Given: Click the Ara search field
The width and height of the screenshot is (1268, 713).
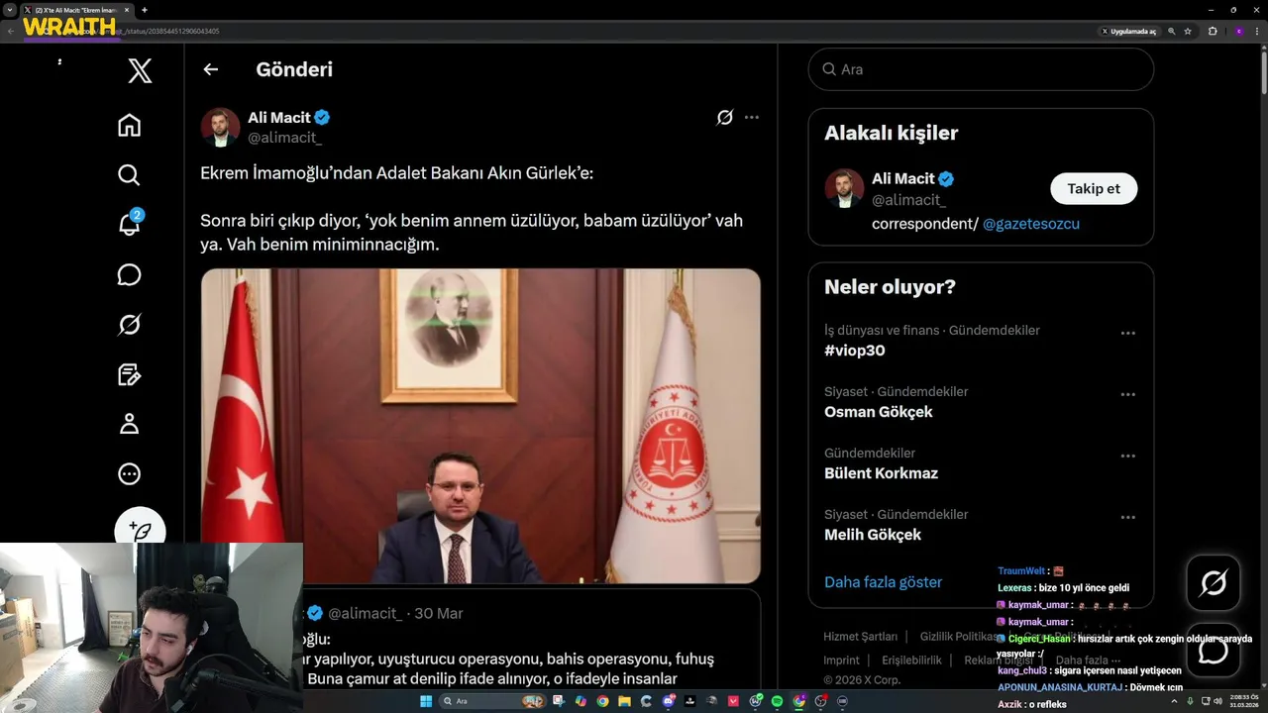Looking at the screenshot, I should point(981,69).
